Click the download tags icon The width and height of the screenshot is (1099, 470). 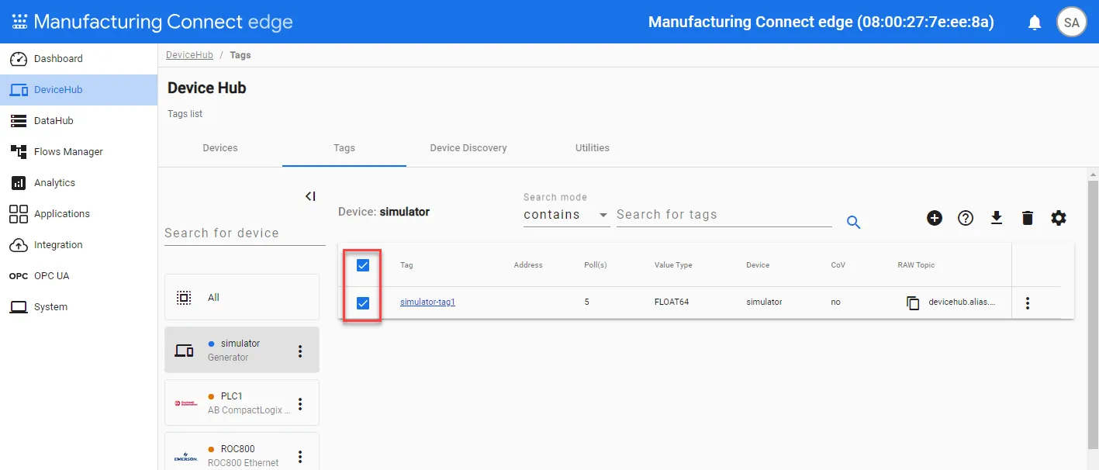coord(997,218)
